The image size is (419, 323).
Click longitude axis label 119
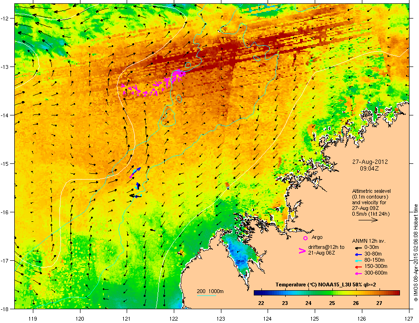33,319
